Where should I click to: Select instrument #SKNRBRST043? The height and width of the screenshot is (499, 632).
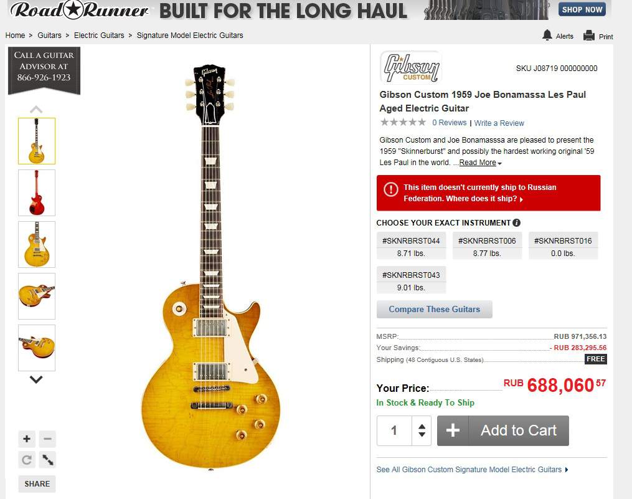point(411,280)
